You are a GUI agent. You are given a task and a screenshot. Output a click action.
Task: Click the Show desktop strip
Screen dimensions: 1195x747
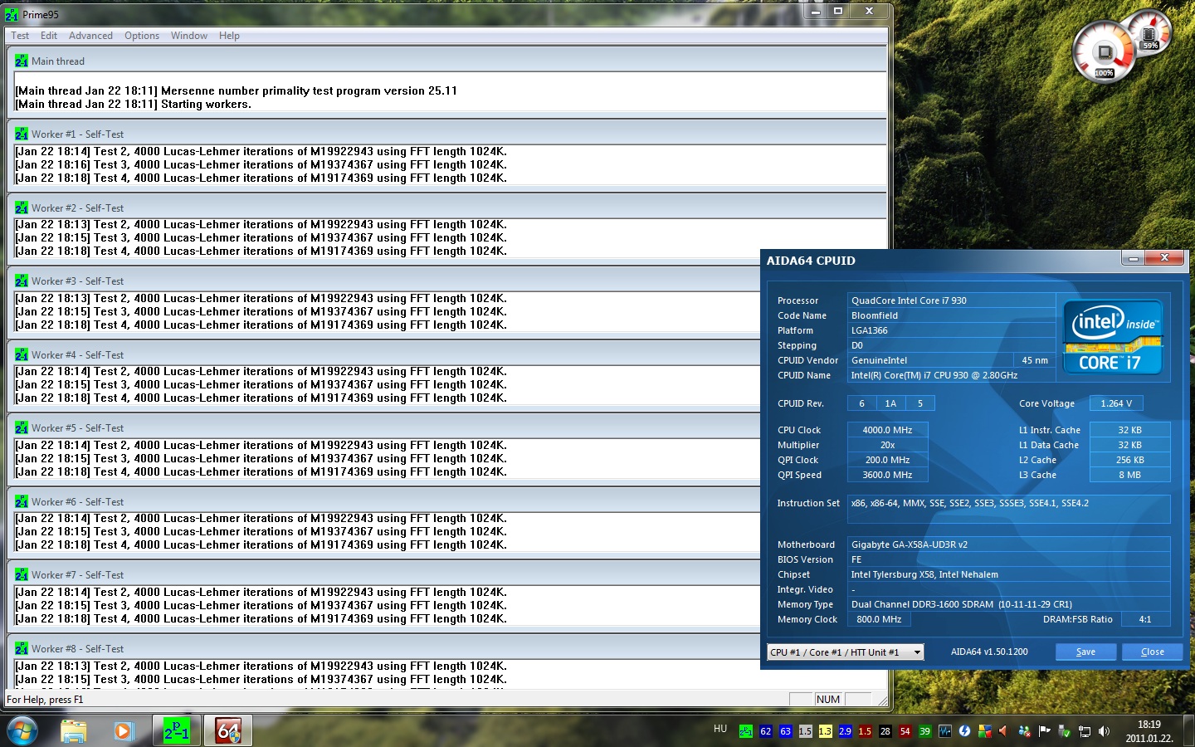(1189, 731)
